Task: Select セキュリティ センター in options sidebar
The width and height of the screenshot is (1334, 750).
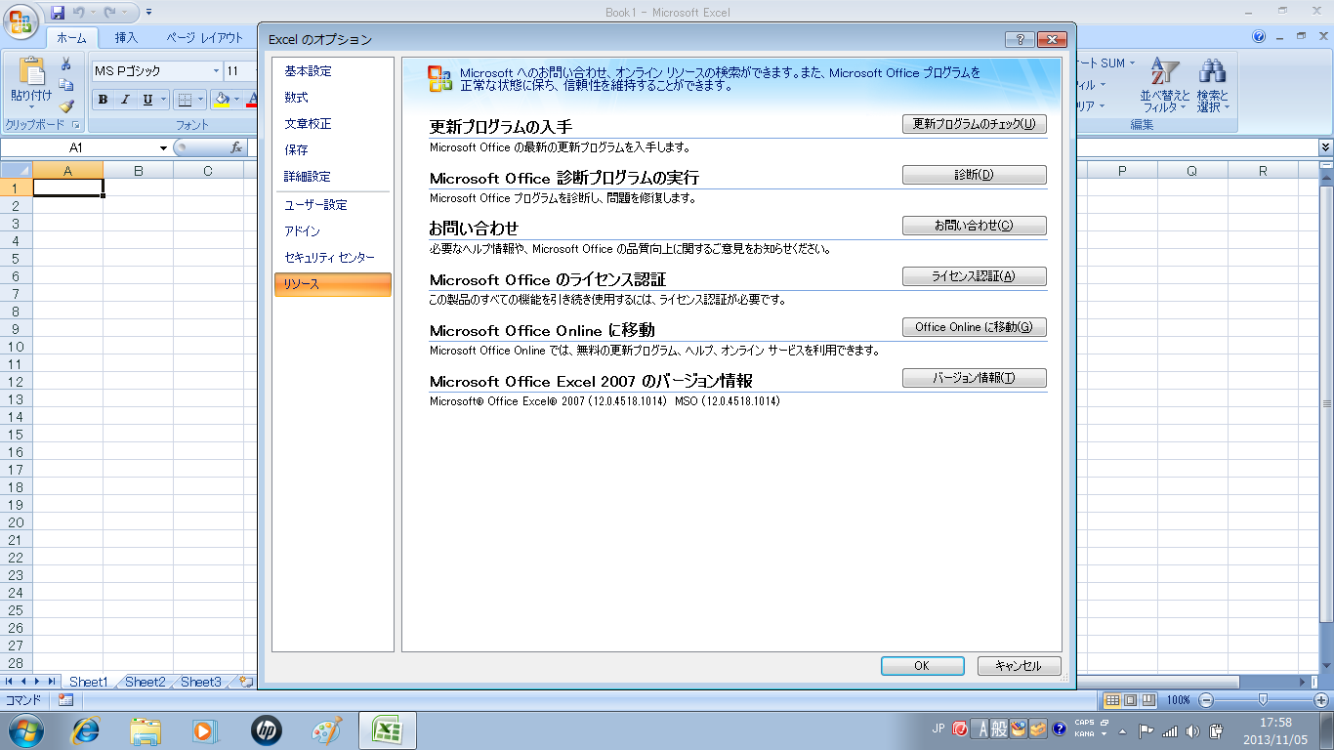Action: pyautogui.click(x=329, y=258)
